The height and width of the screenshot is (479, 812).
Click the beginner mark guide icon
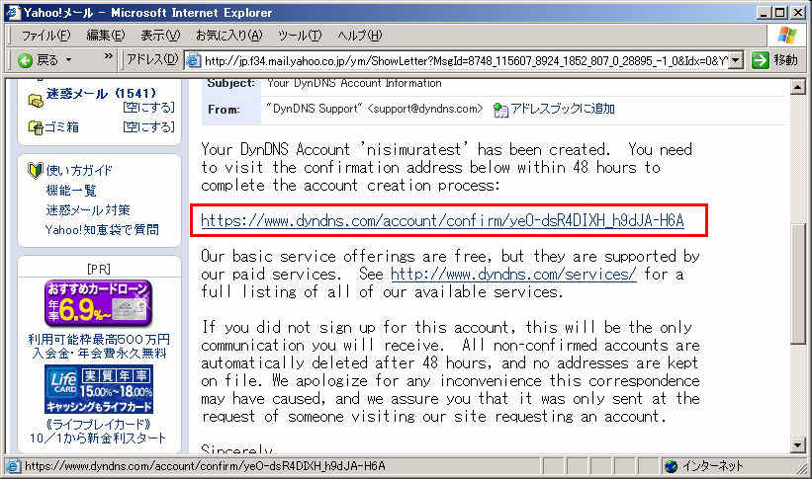click(x=35, y=170)
